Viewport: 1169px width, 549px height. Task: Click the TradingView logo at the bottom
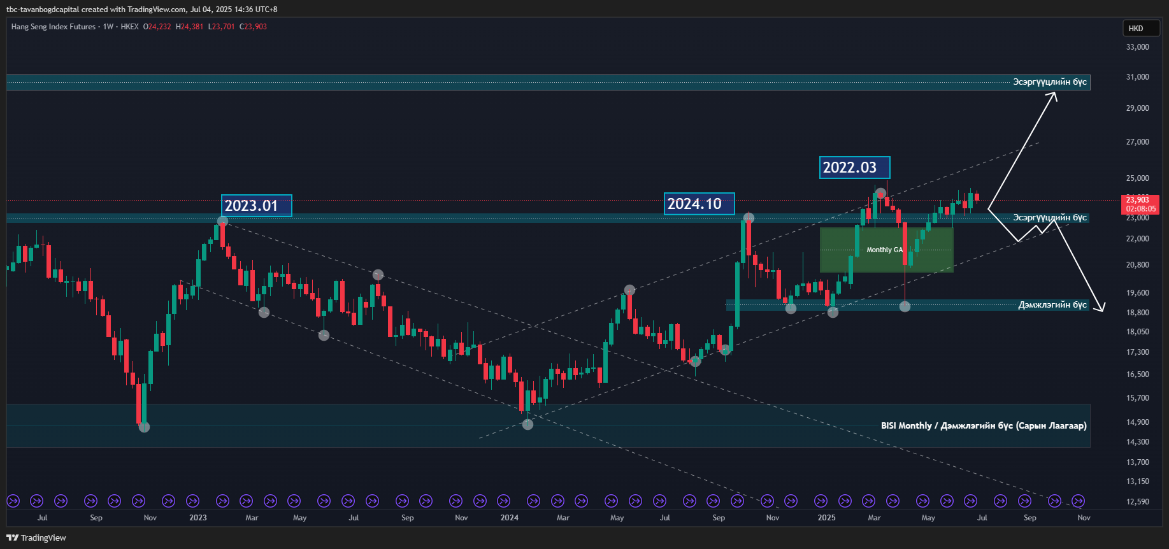(x=36, y=538)
